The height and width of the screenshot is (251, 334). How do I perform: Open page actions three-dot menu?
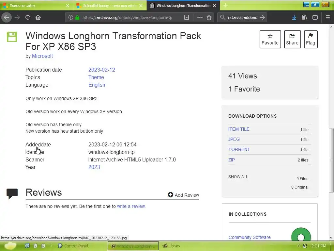(200, 17)
